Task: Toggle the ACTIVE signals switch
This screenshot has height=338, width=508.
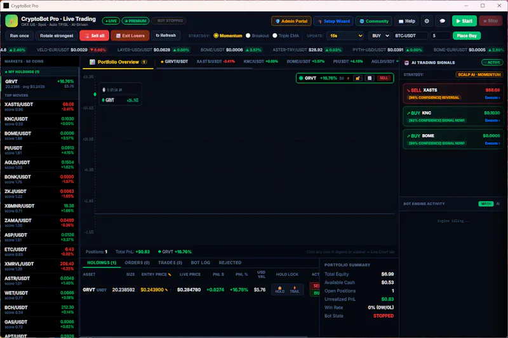Action: click(492, 62)
